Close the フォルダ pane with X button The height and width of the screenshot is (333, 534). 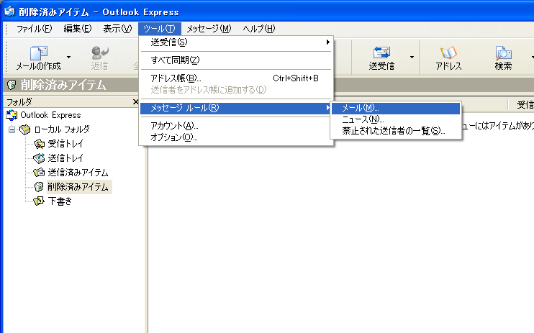point(136,102)
